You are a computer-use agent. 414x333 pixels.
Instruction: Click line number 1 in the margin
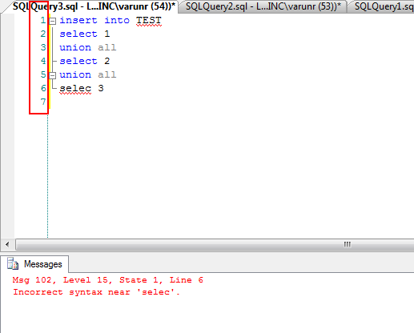click(x=43, y=20)
